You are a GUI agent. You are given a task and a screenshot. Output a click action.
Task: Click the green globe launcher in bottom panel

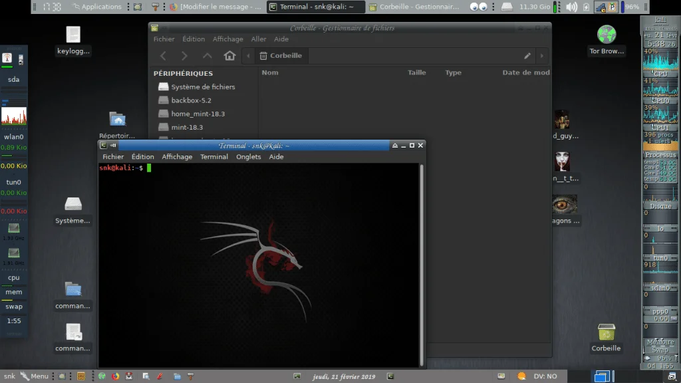[102, 376]
